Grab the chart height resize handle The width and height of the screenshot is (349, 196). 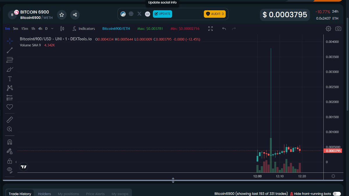[x=173, y=180]
